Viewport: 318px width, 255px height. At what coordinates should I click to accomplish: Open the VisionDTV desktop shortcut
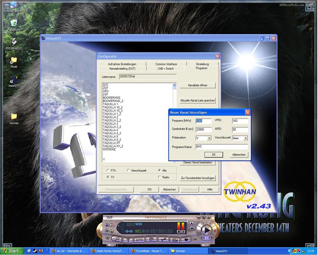(14, 81)
